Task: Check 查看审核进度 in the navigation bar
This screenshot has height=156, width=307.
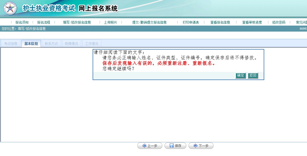Action: [252, 22]
